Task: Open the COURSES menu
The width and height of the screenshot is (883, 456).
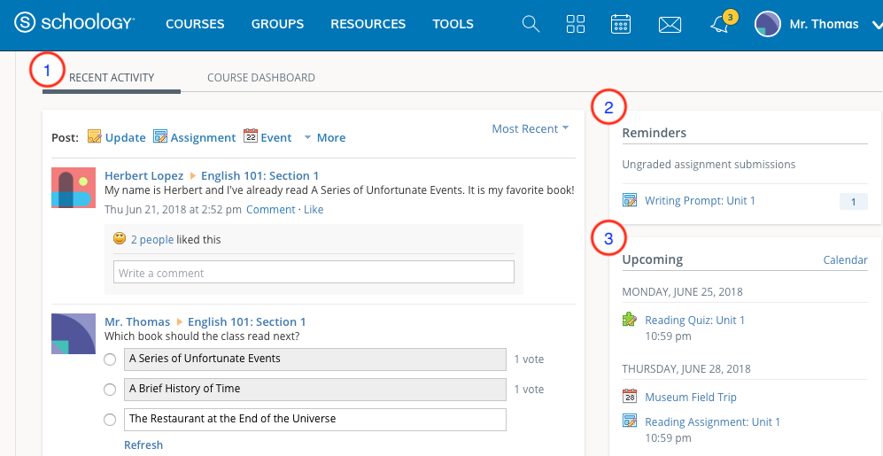Action: pyautogui.click(x=195, y=24)
